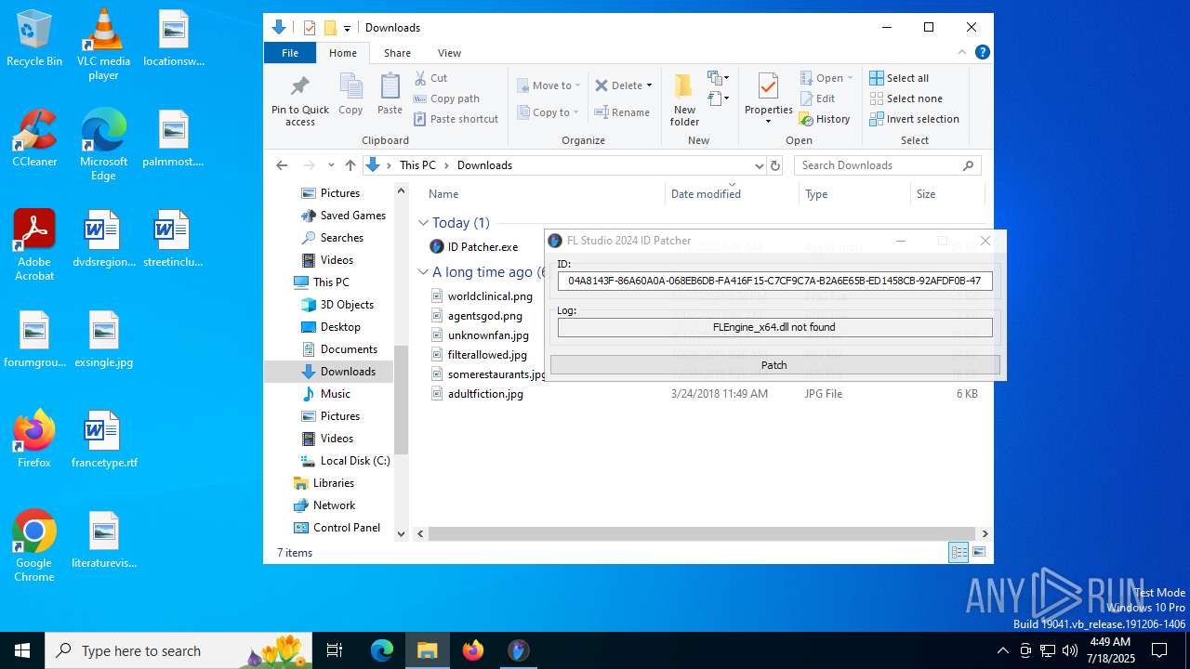Collapse the A long time ago group
1190x669 pixels.
(423, 272)
